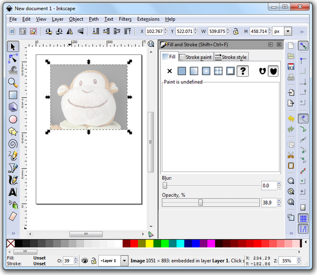
Task: Select radial gradient fill option
Action: (206, 71)
